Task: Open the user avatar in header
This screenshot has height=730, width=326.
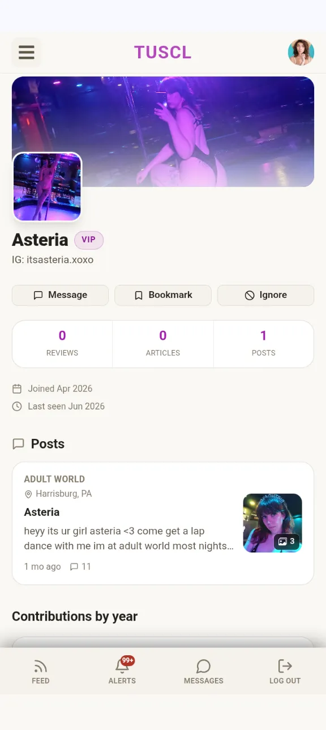Action: coord(301,52)
